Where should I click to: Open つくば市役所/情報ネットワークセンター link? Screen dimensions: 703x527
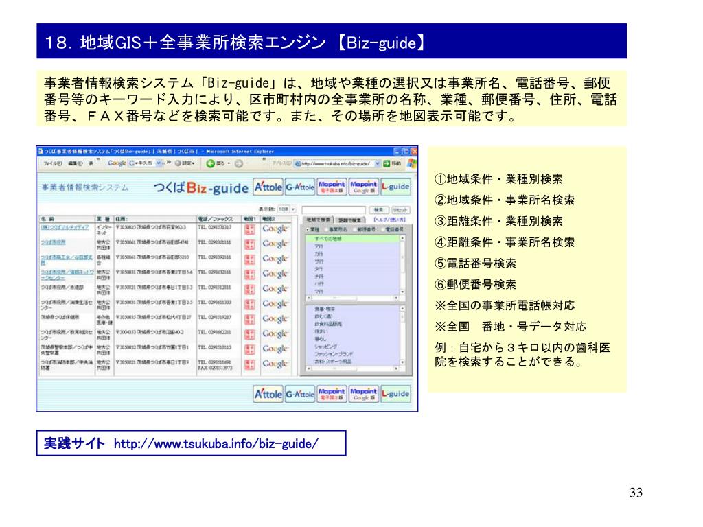[x=67, y=274]
